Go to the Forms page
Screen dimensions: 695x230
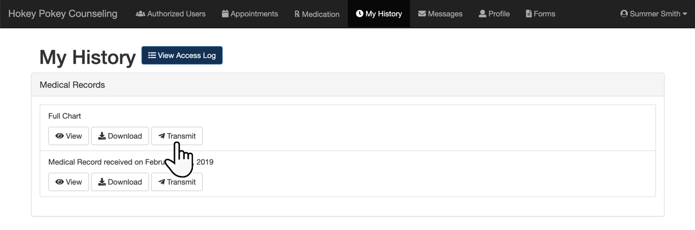(541, 14)
